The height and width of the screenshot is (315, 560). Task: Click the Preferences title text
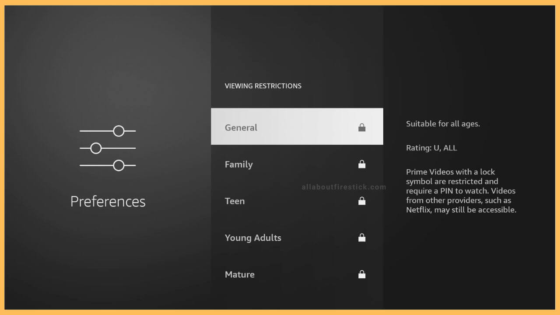[x=108, y=201]
